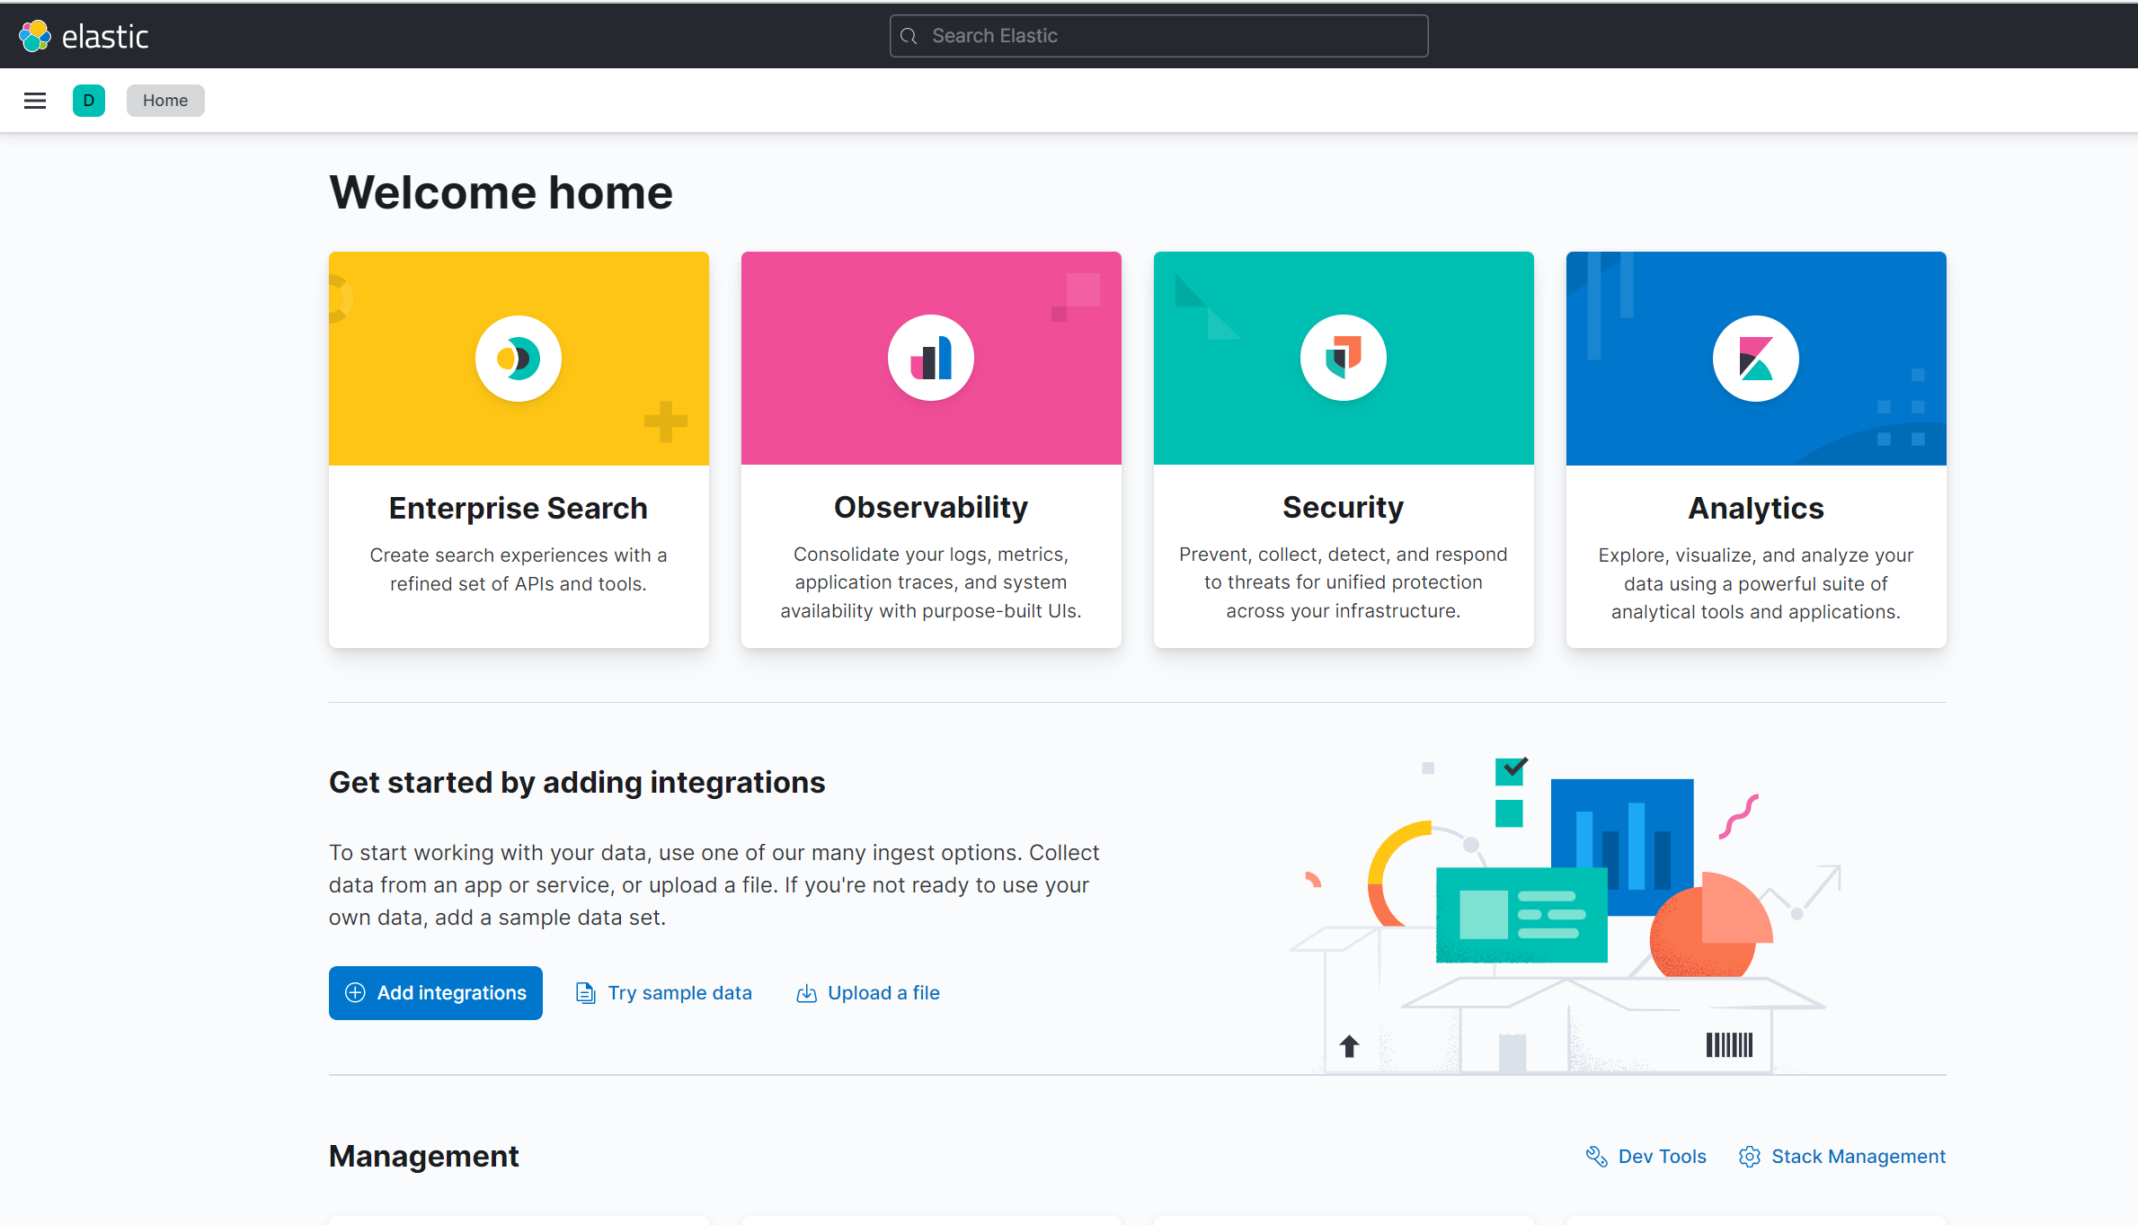Screen dimensions: 2138x1225
Task: Click the Security shield icon
Action: (1343, 359)
